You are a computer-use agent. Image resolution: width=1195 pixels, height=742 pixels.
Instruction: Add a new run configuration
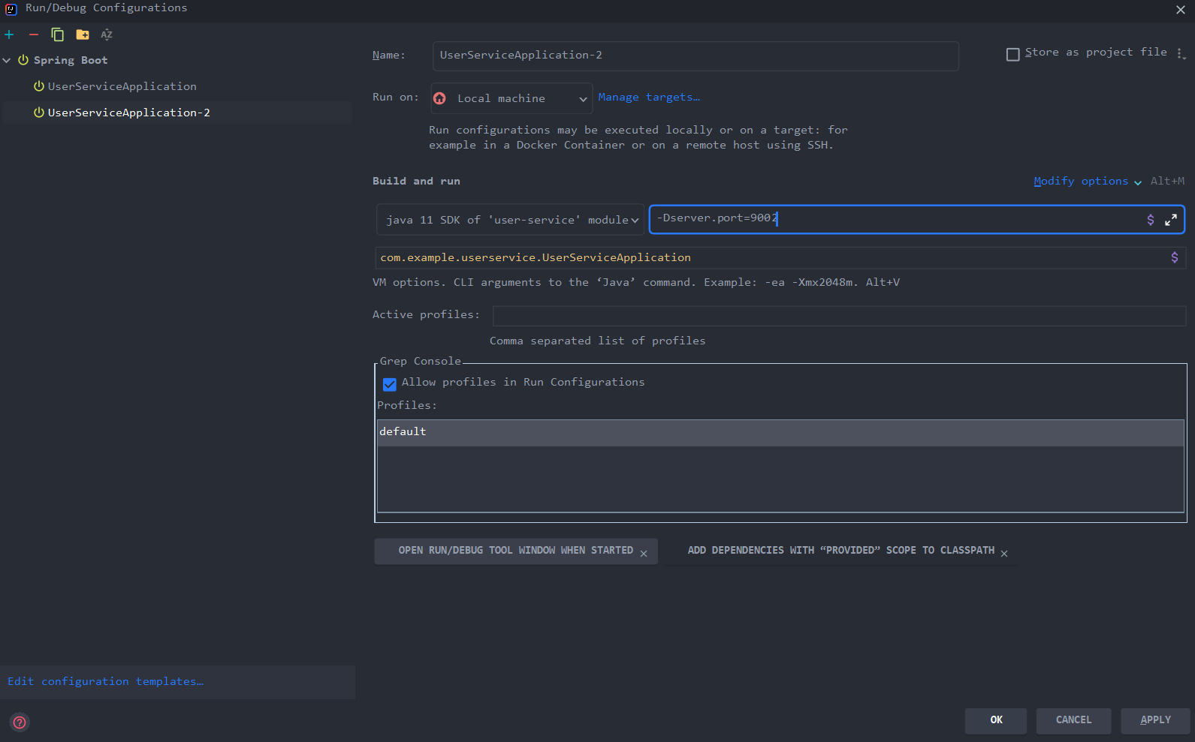pos(9,35)
